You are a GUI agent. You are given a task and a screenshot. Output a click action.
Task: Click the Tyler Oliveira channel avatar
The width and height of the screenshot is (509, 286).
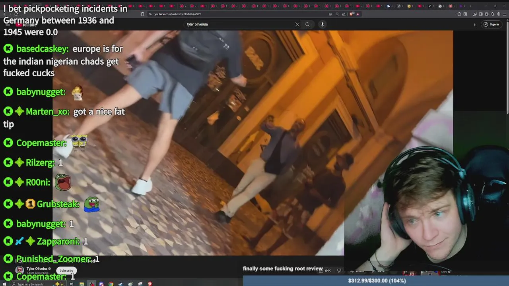coord(19,270)
